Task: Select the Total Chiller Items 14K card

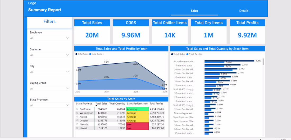Action: (x=170, y=32)
